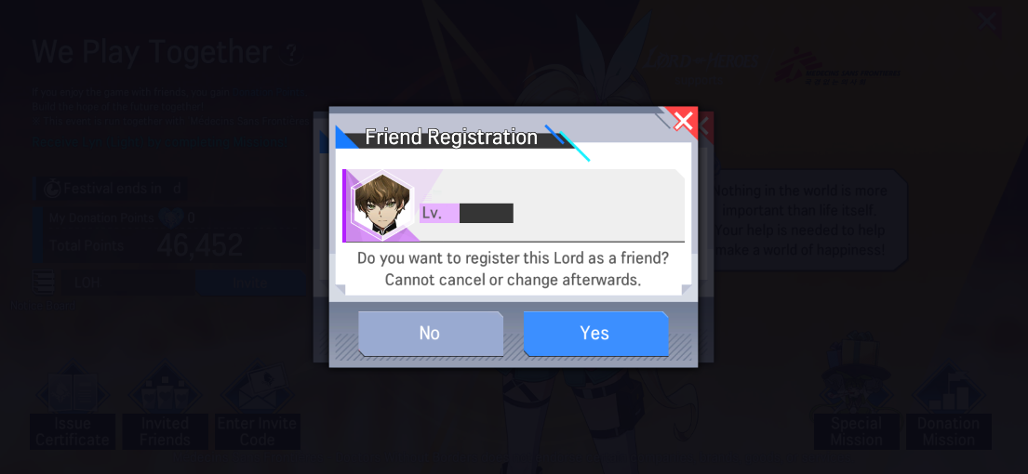Open the Receive Evil Light missions link
The image size is (1028, 474).
tap(159, 141)
